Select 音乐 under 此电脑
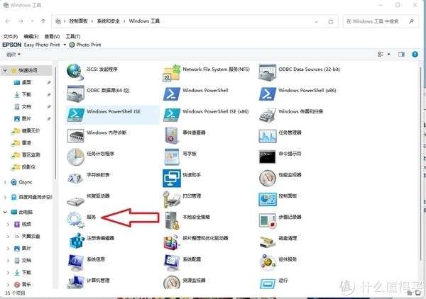Screen dimensions: 426x299 pyautogui.click(x=23, y=284)
